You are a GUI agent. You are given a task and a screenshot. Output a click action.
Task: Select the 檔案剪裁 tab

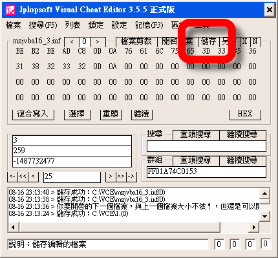click(136, 41)
